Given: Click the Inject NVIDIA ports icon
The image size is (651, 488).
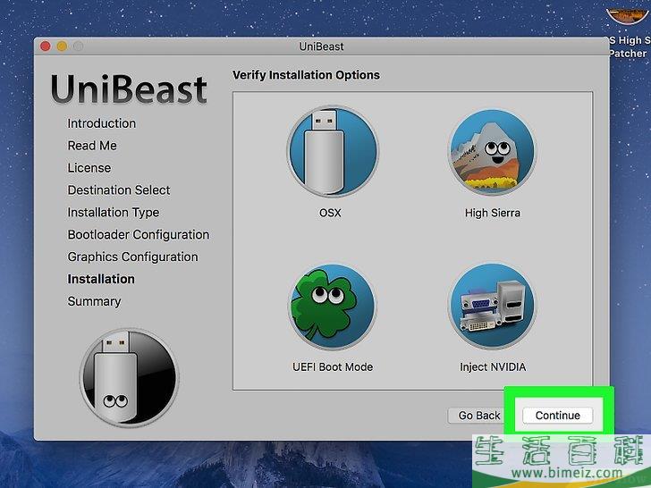Looking at the screenshot, I should (493, 307).
